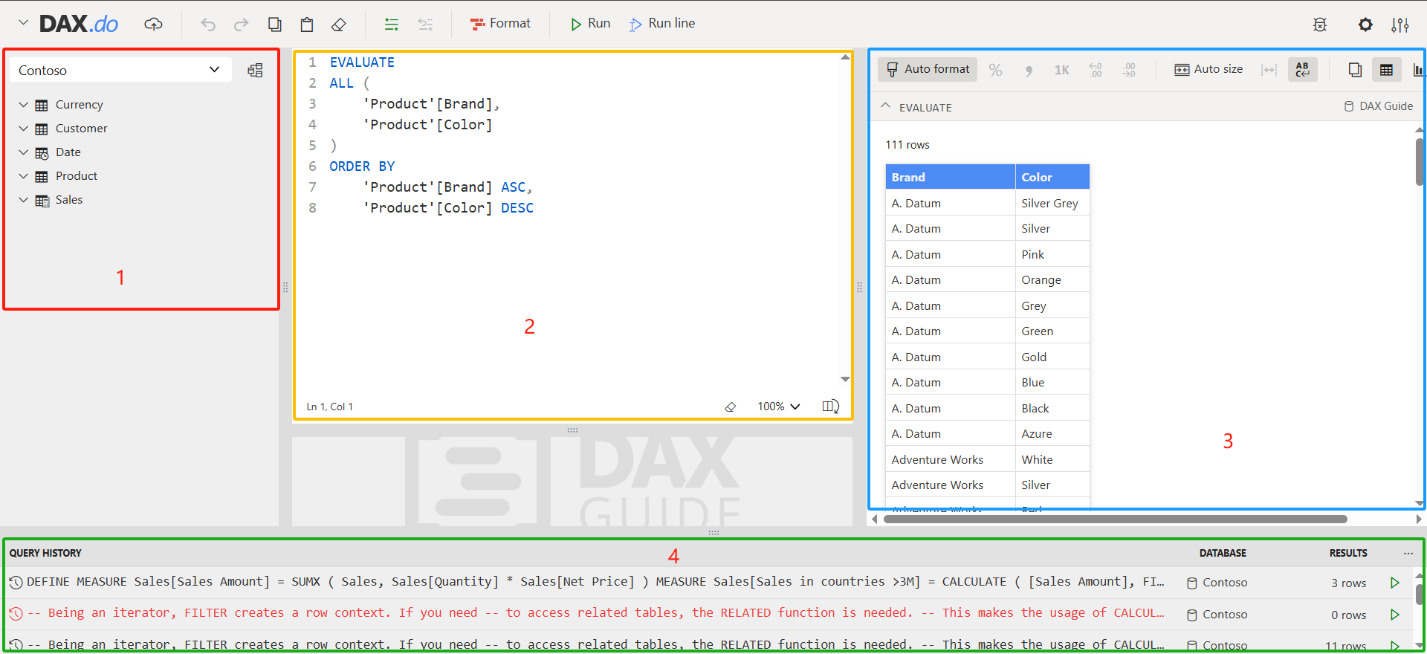Image resolution: width=1427 pixels, height=654 pixels.
Task: Open the DAX Guide link
Action: pos(1379,106)
